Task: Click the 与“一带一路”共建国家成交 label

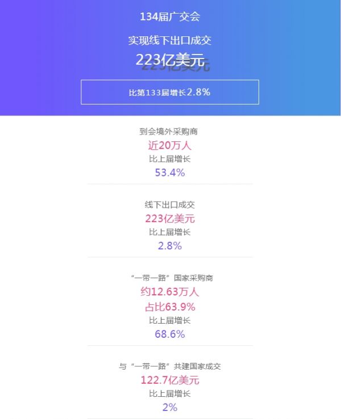Action: (x=170, y=366)
